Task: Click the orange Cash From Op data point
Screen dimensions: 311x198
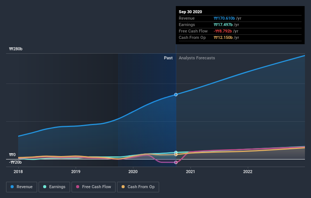Action: [176, 155]
